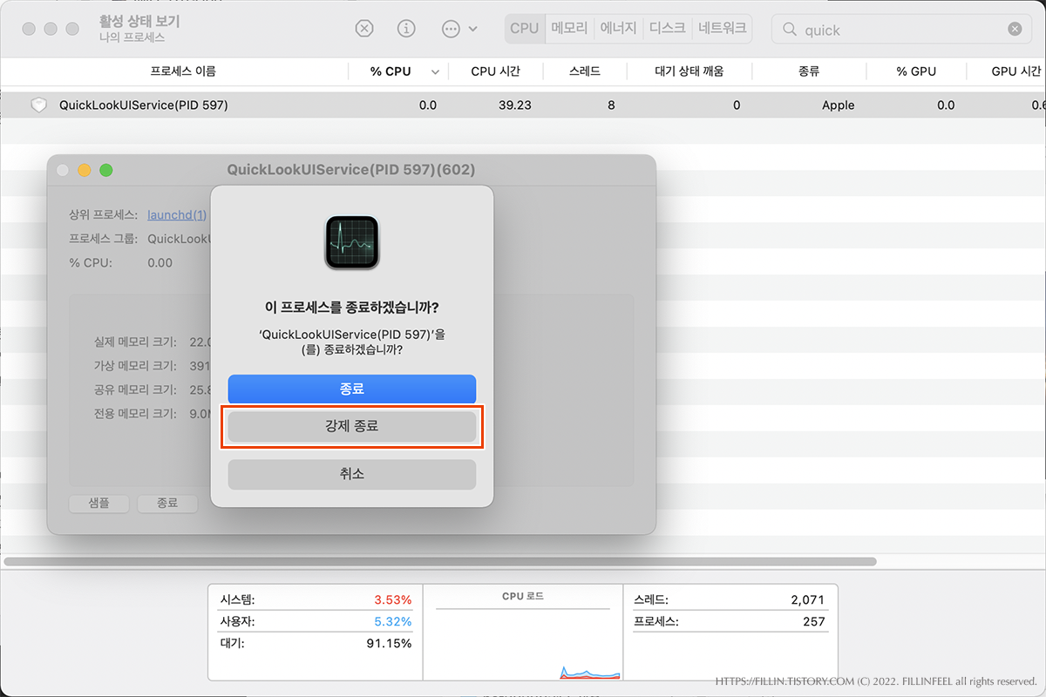Sort by 프로세스 이름 column
Screen dimensions: 1046x697
pyautogui.click(x=183, y=71)
